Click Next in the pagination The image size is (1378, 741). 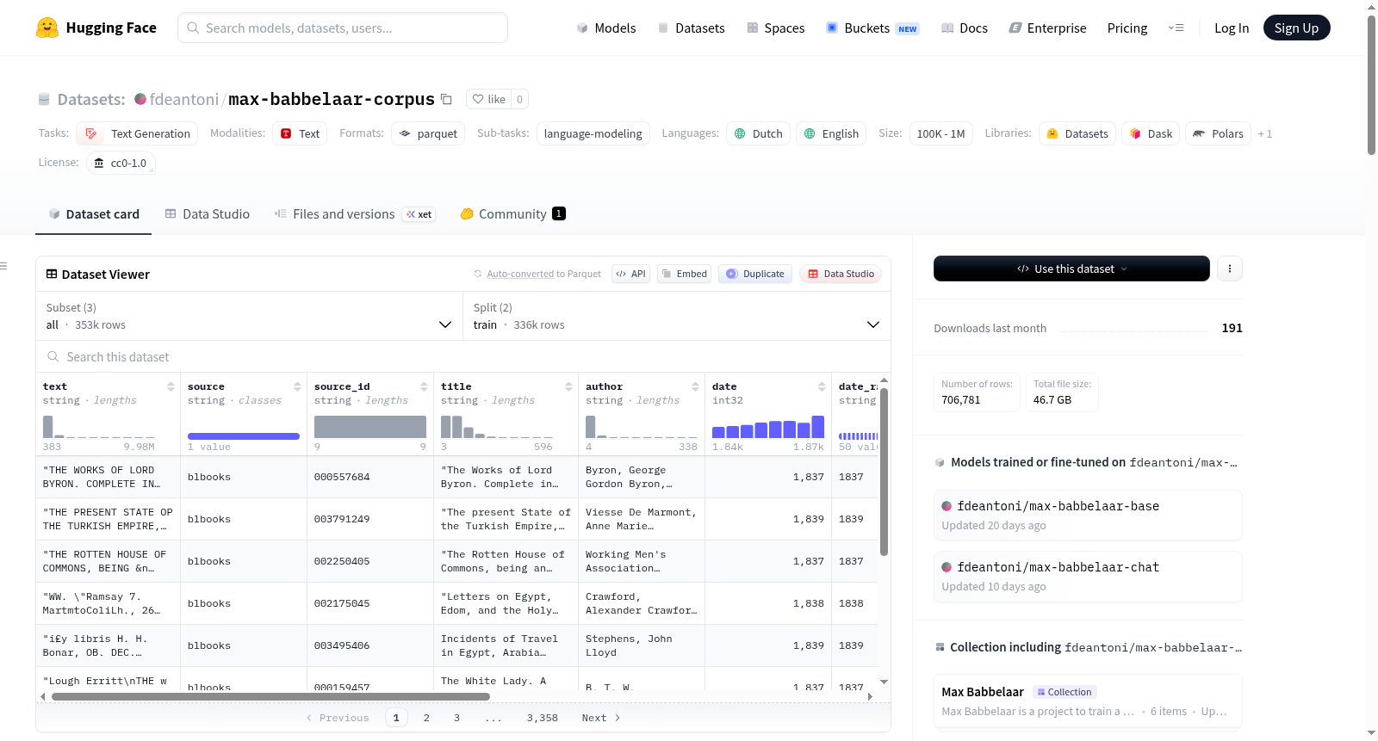click(x=601, y=718)
